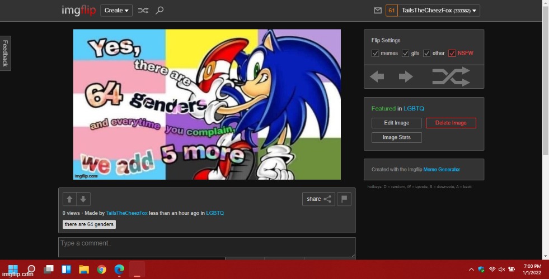Go to previous image with left arrow
Screen dimensions: 549x279
pyautogui.click(x=377, y=76)
